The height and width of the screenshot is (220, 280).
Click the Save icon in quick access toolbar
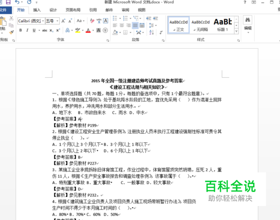[8, 2]
